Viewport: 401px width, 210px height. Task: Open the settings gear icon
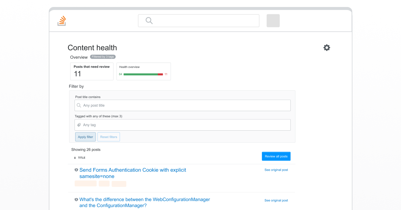[327, 48]
